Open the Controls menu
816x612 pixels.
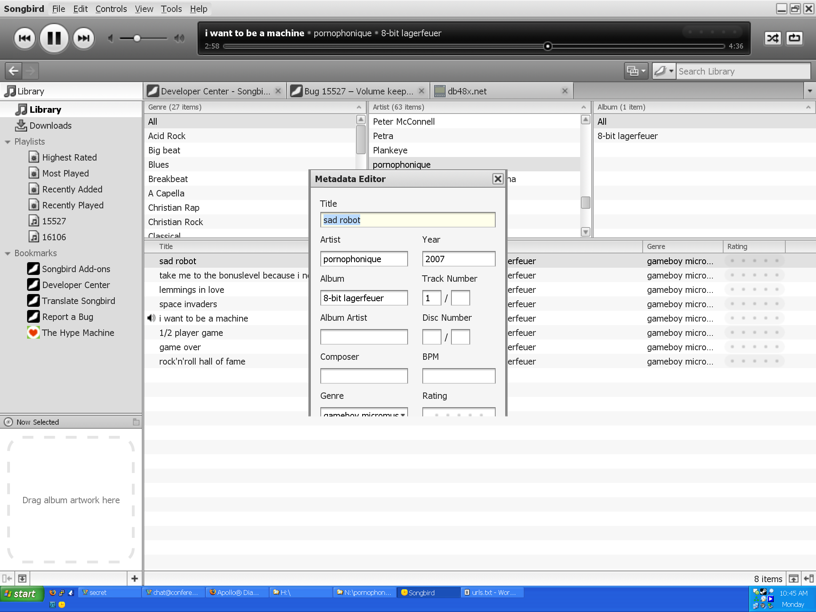click(111, 9)
